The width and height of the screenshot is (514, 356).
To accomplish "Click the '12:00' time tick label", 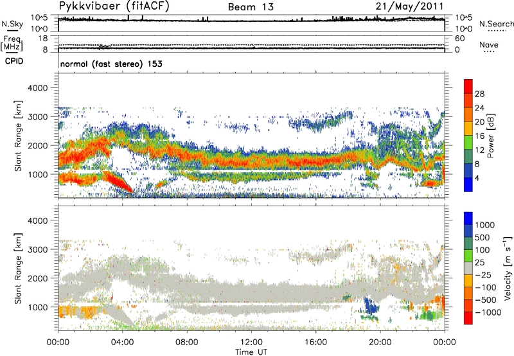I will 251,343.
